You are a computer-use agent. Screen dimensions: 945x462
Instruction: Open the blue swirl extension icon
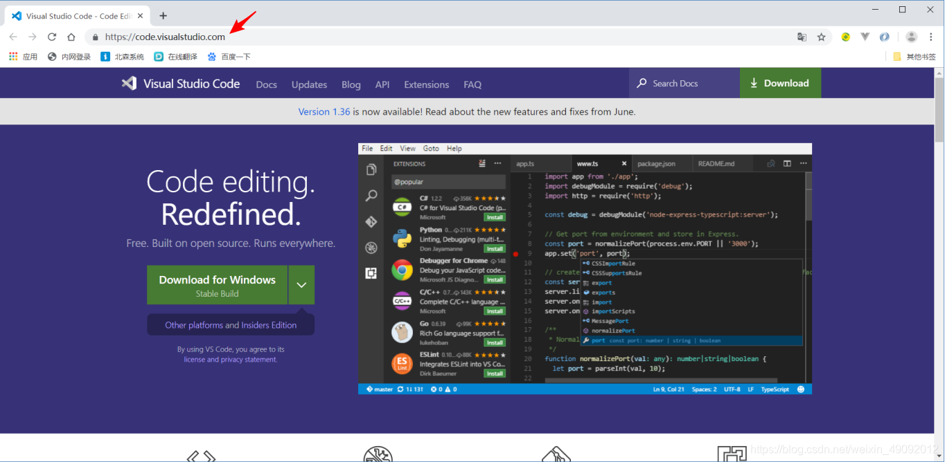[885, 37]
